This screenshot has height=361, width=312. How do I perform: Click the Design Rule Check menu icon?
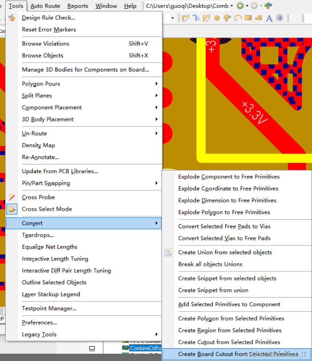click(12, 18)
